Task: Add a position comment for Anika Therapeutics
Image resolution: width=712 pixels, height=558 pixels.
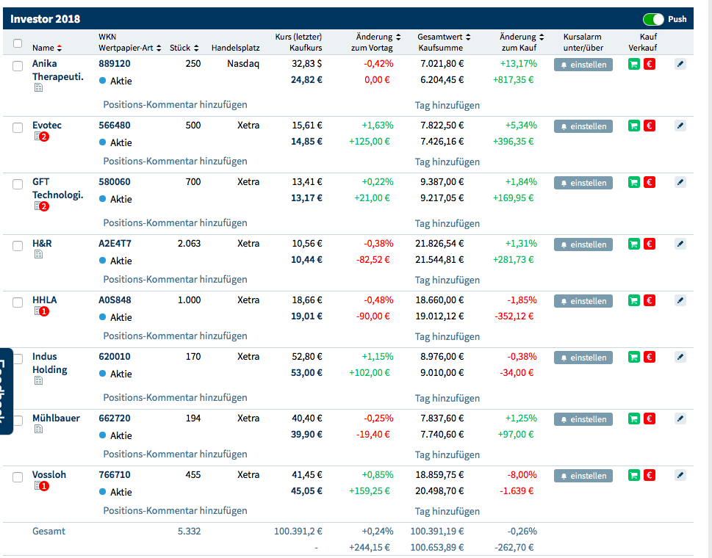Action: 176,105
